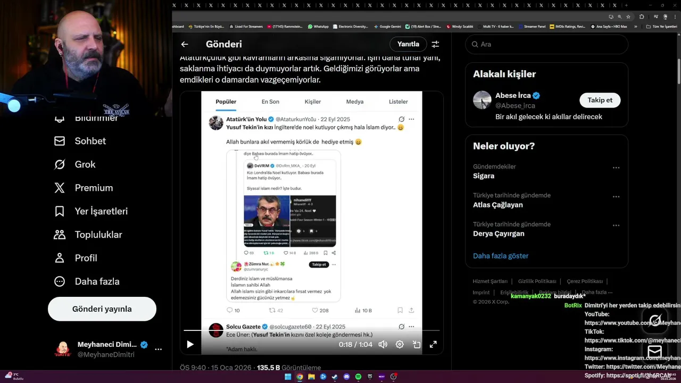
Task: Open the IMDb Ratings bookmark
Action: pos(567,26)
